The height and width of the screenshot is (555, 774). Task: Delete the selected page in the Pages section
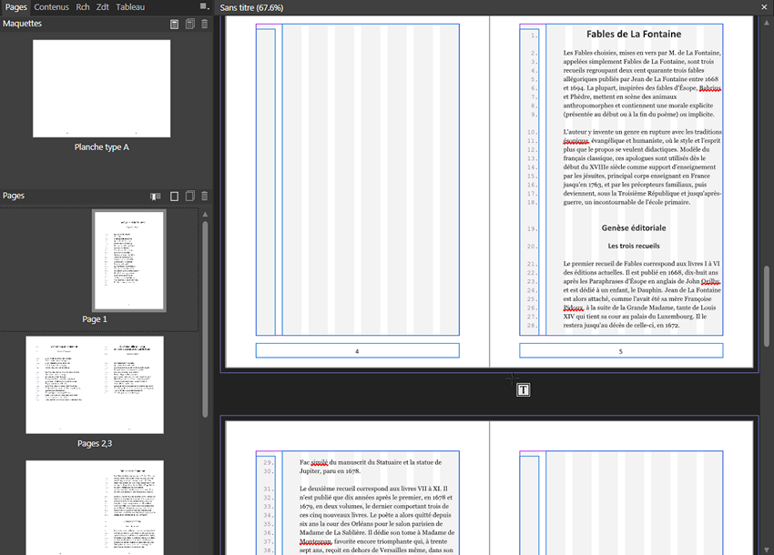click(204, 197)
